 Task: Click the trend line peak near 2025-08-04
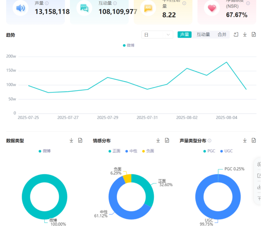[x=227, y=62]
